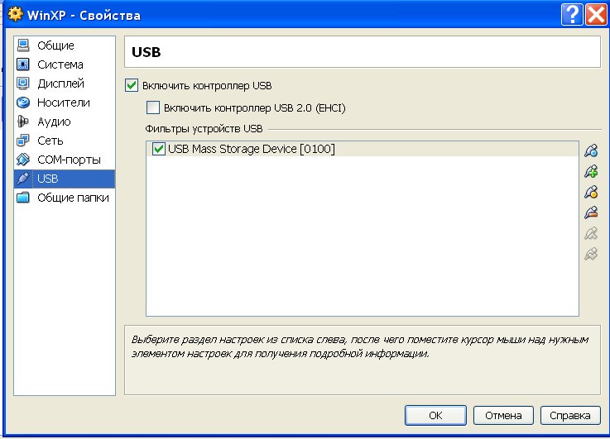610x439 pixels.
Task: Enable the USB 2.0 (EHCI) controller checkbox
Action: [152, 107]
